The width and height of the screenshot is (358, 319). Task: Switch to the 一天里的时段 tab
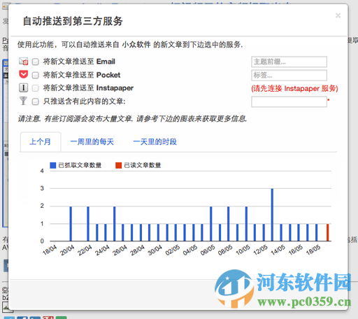coord(155,141)
